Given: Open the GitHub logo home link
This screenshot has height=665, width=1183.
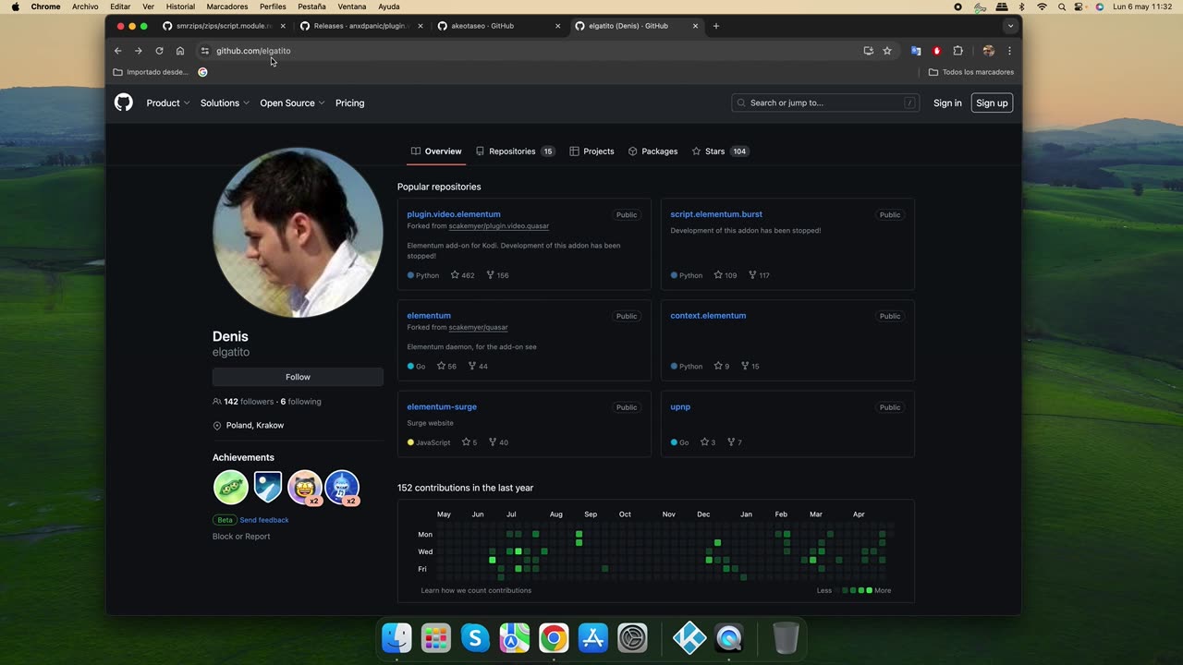Looking at the screenshot, I should tap(123, 103).
